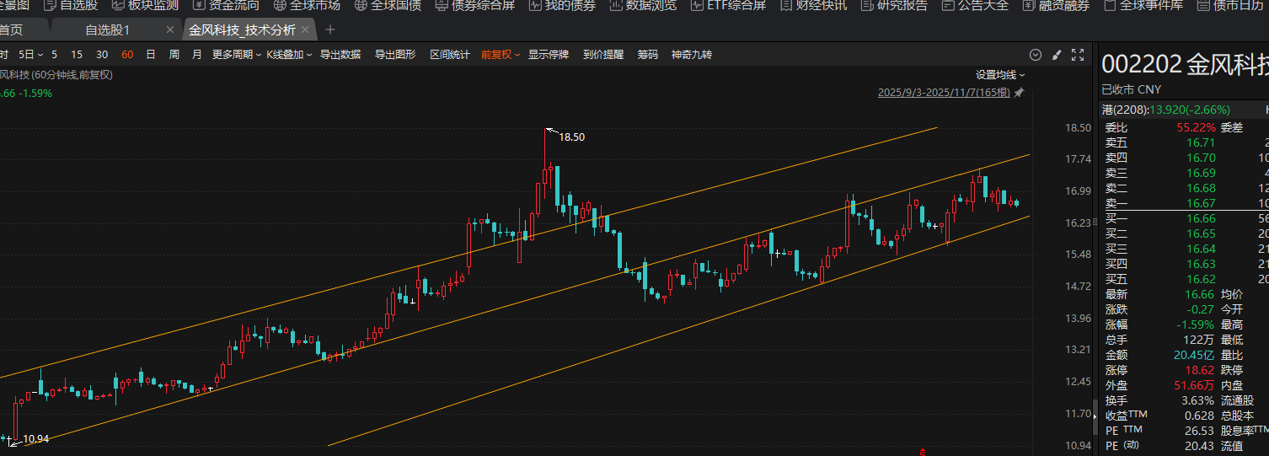Toggle 显示停牌 option

(549, 54)
